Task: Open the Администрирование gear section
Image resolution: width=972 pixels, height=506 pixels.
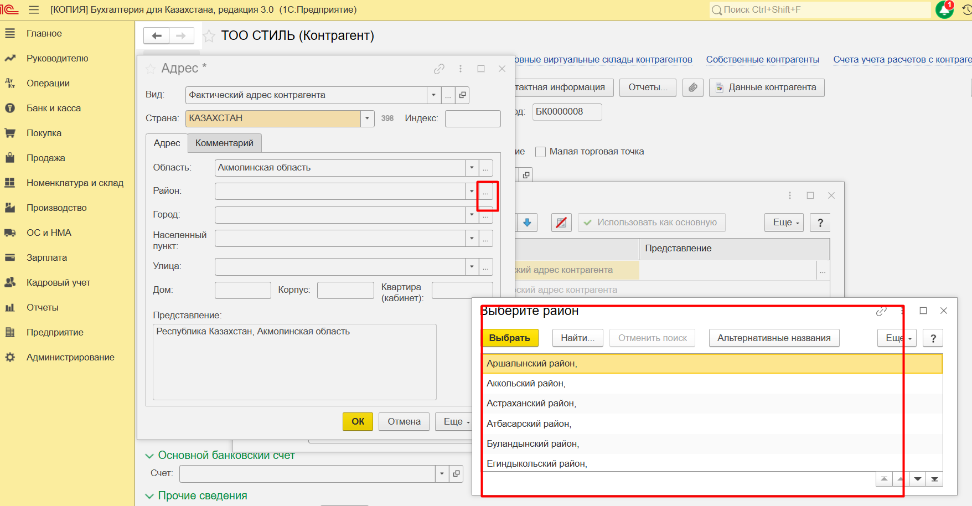Action: coord(70,357)
